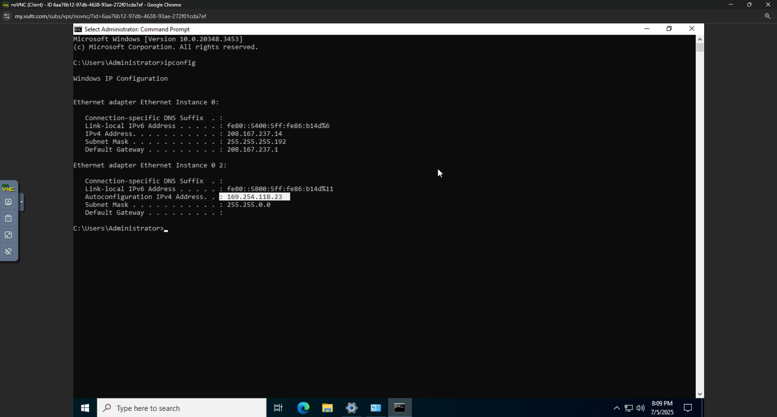Image resolution: width=777 pixels, height=417 pixels.
Task: Click Command Prompt title bar icon
Action: point(78,29)
